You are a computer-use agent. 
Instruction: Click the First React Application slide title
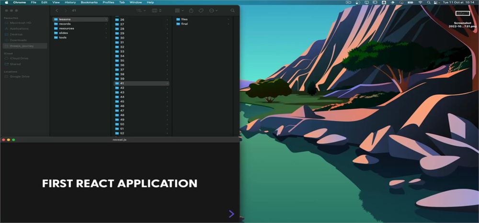[119, 183]
